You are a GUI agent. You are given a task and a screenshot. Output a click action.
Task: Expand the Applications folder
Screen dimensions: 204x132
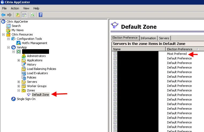[x=19, y=60]
